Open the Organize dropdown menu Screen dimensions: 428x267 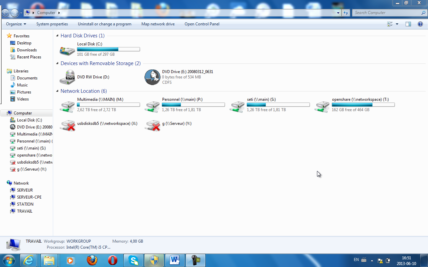point(16,24)
